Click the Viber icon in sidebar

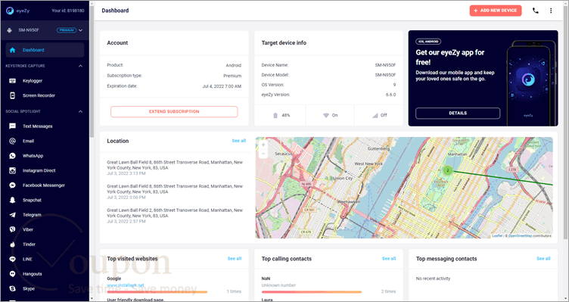click(x=12, y=229)
